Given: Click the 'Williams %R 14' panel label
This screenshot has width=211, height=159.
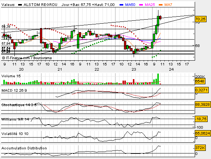Looking at the screenshot, I should (15, 119).
